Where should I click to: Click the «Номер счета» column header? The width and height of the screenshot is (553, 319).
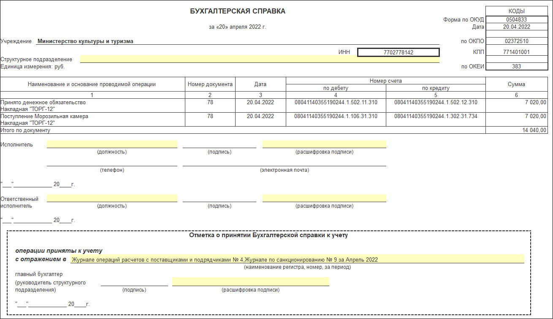pos(386,81)
